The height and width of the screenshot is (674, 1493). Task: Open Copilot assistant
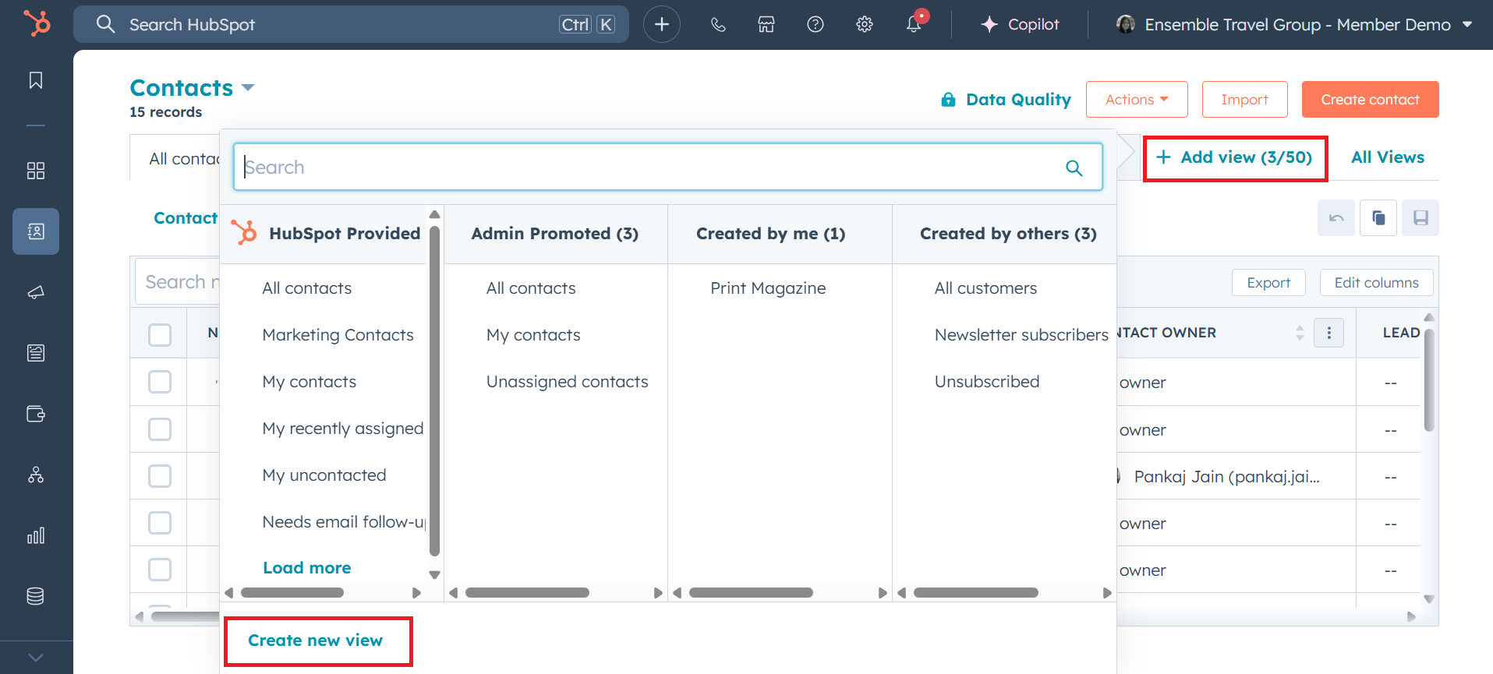(x=1020, y=24)
